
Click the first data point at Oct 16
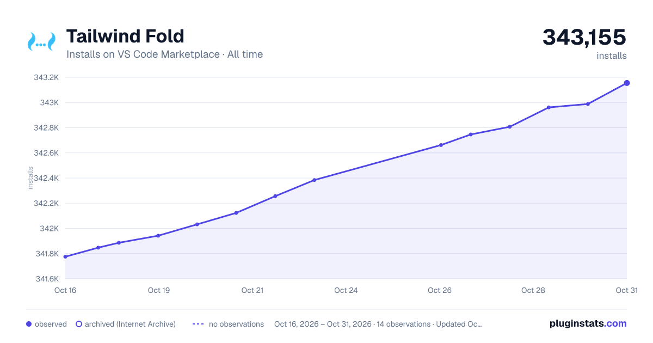coord(65,257)
